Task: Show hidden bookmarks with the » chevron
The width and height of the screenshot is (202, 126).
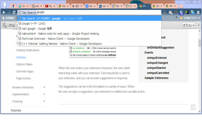Action: coord(176,17)
